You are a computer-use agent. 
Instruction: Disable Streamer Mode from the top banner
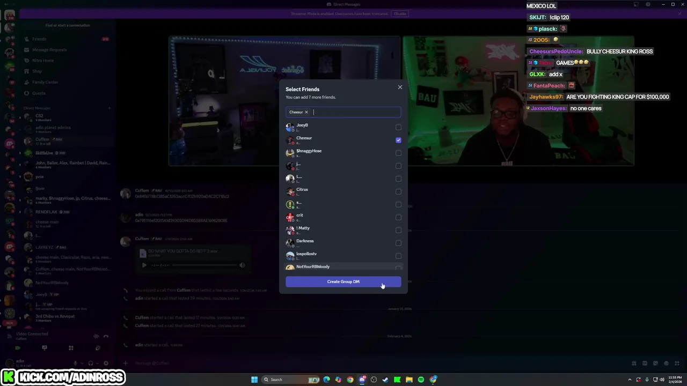(400, 13)
